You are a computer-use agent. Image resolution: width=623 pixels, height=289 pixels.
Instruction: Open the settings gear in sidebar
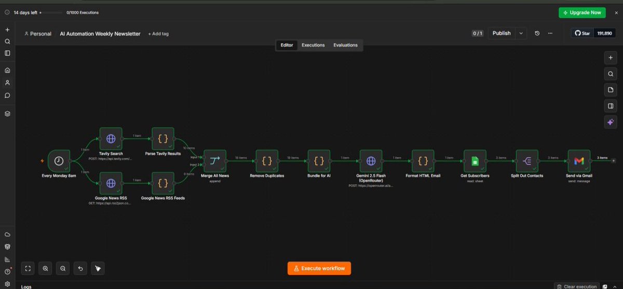coord(7,283)
